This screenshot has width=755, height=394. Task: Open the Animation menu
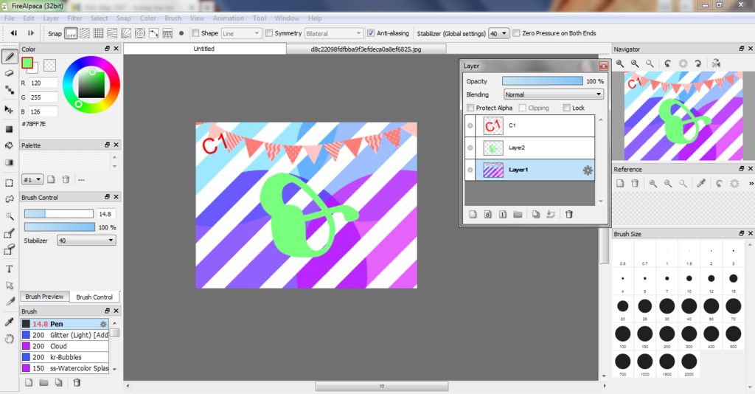click(229, 18)
